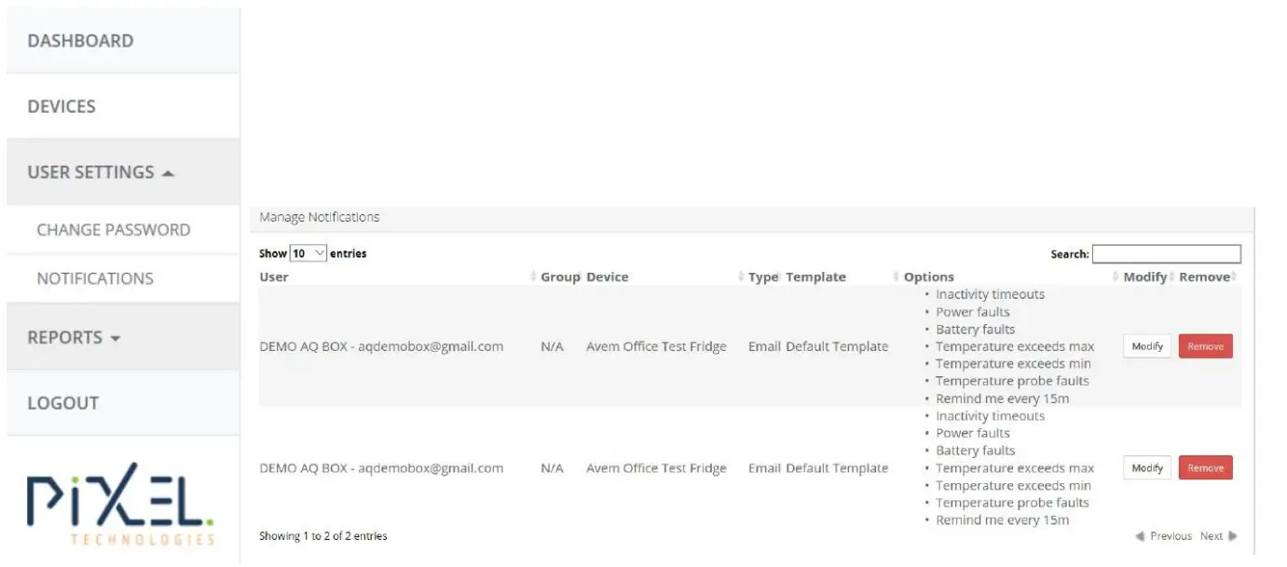The height and width of the screenshot is (567, 1287).
Task: Expand the Reports menu
Action: (x=74, y=337)
